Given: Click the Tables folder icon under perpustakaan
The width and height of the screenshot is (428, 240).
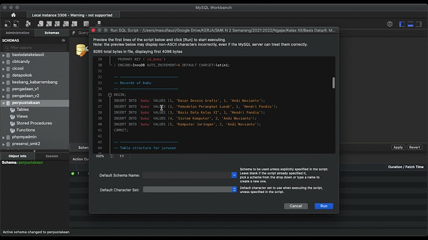Looking at the screenshot, I should tap(12, 110).
